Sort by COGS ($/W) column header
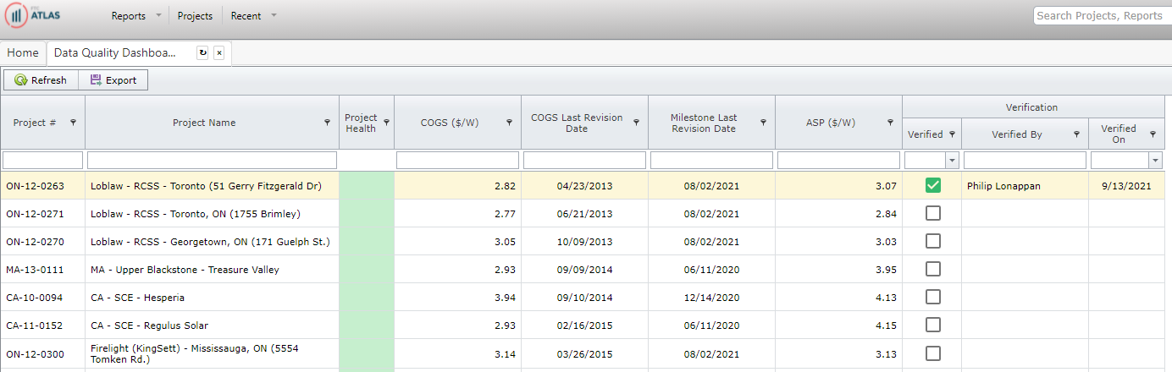 click(x=450, y=123)
